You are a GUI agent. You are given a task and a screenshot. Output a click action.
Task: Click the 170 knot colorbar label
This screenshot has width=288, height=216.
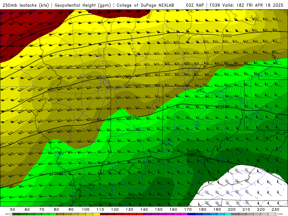coord(188,210)
